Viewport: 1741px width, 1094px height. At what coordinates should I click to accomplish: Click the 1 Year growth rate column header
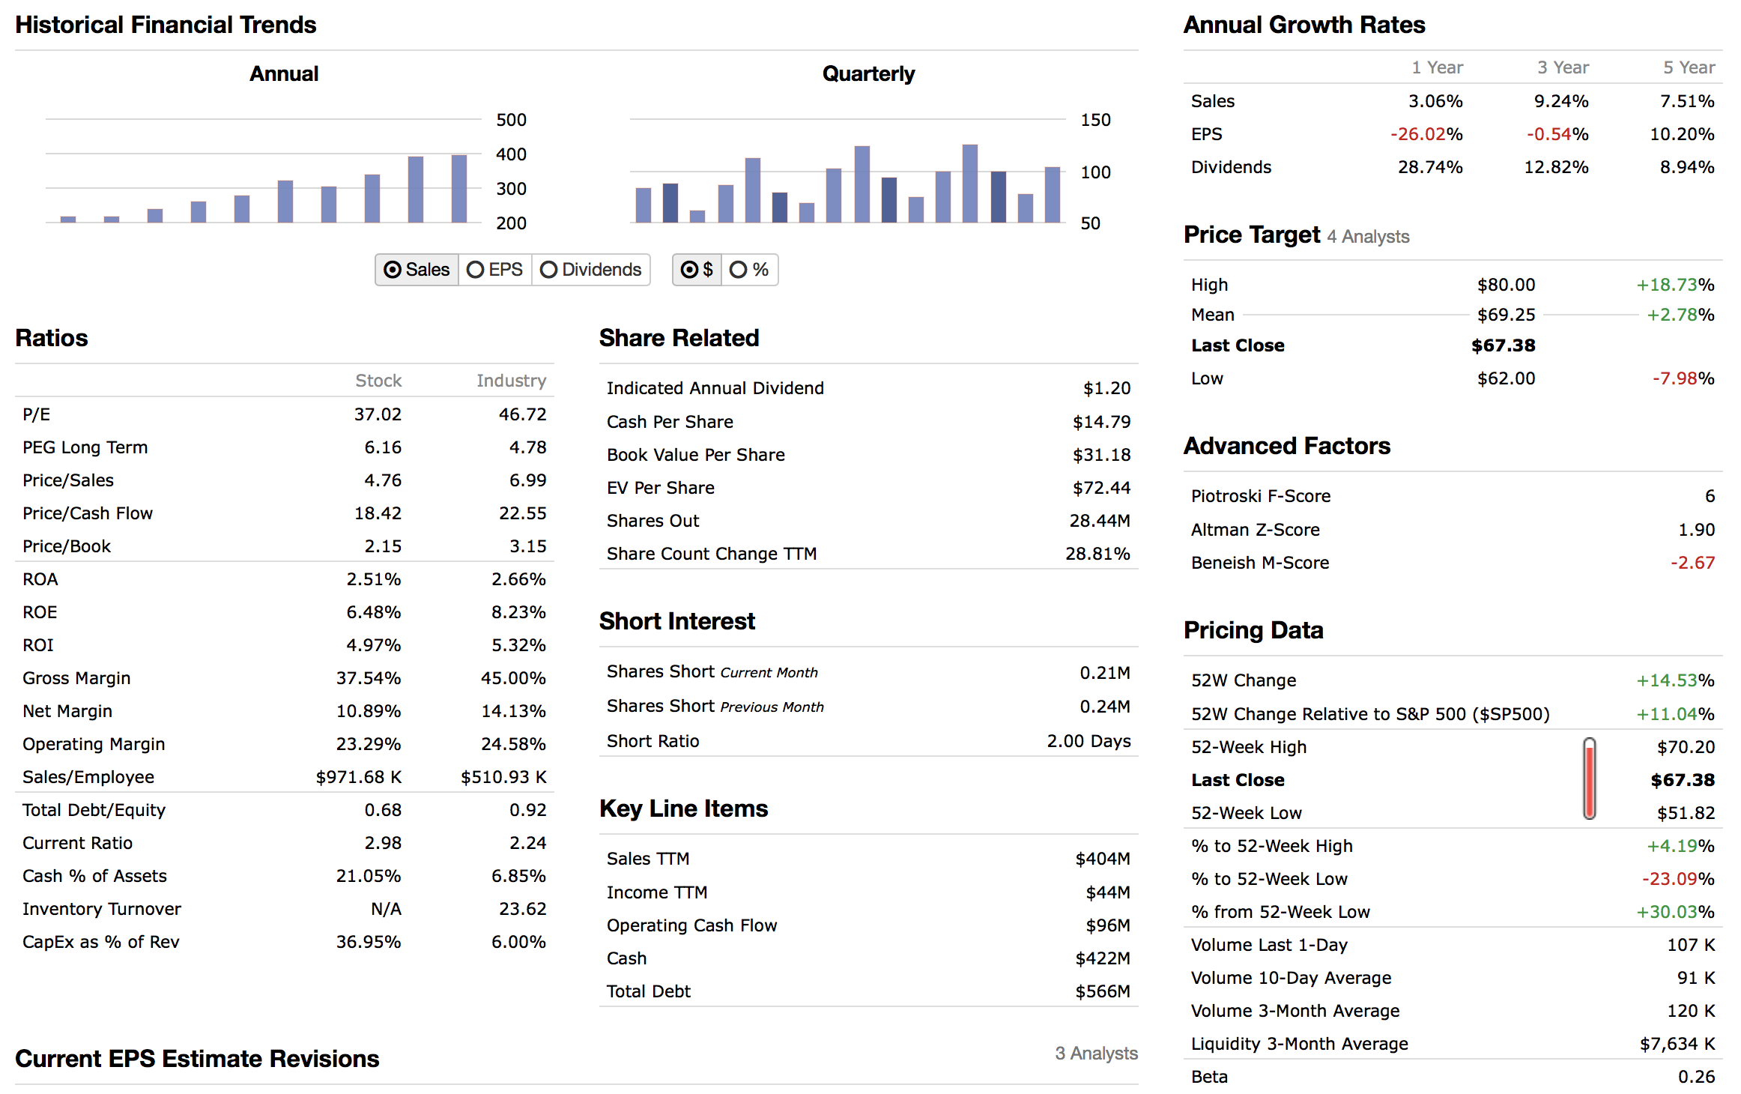pyautogui.click(x=1437, y=67)
